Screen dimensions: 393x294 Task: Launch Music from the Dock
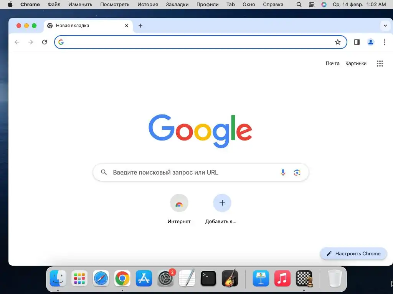(282, 279)
